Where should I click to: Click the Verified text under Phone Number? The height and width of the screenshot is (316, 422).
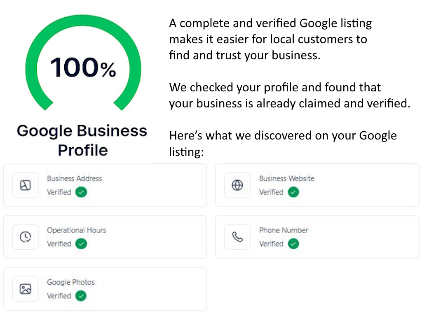click(271, 244)
